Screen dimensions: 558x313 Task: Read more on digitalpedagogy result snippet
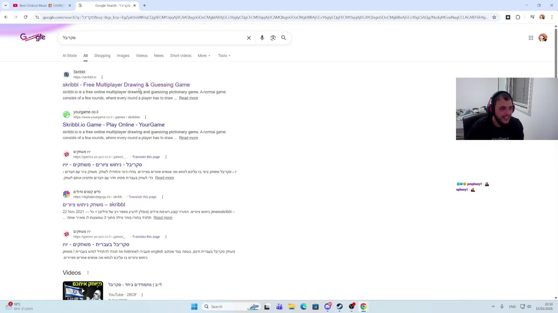click(x=163, y=218)
